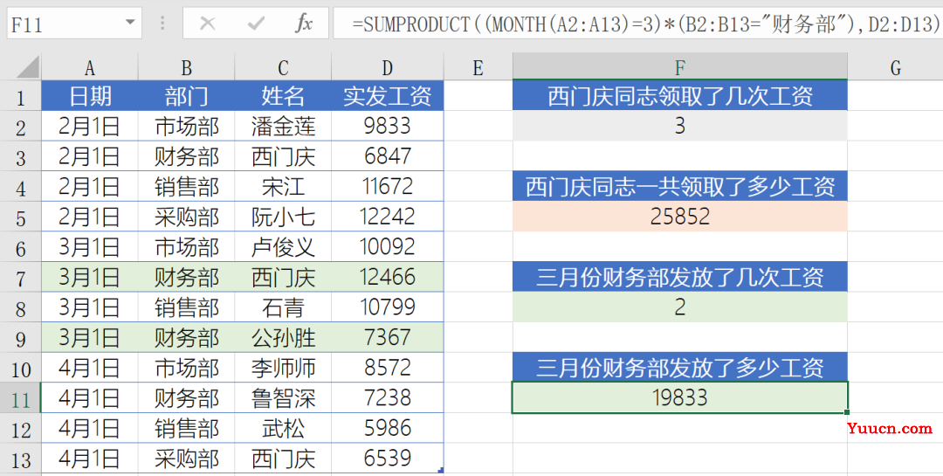Click title cell 西门庆同志一共领取了多少工资
The height and width of the screenshot is (476, 943).
pyautogui.click(x=680, y=187)
